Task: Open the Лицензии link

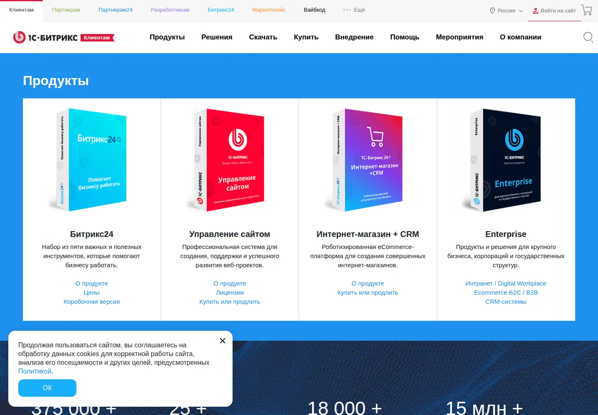Action: point(230,293)
